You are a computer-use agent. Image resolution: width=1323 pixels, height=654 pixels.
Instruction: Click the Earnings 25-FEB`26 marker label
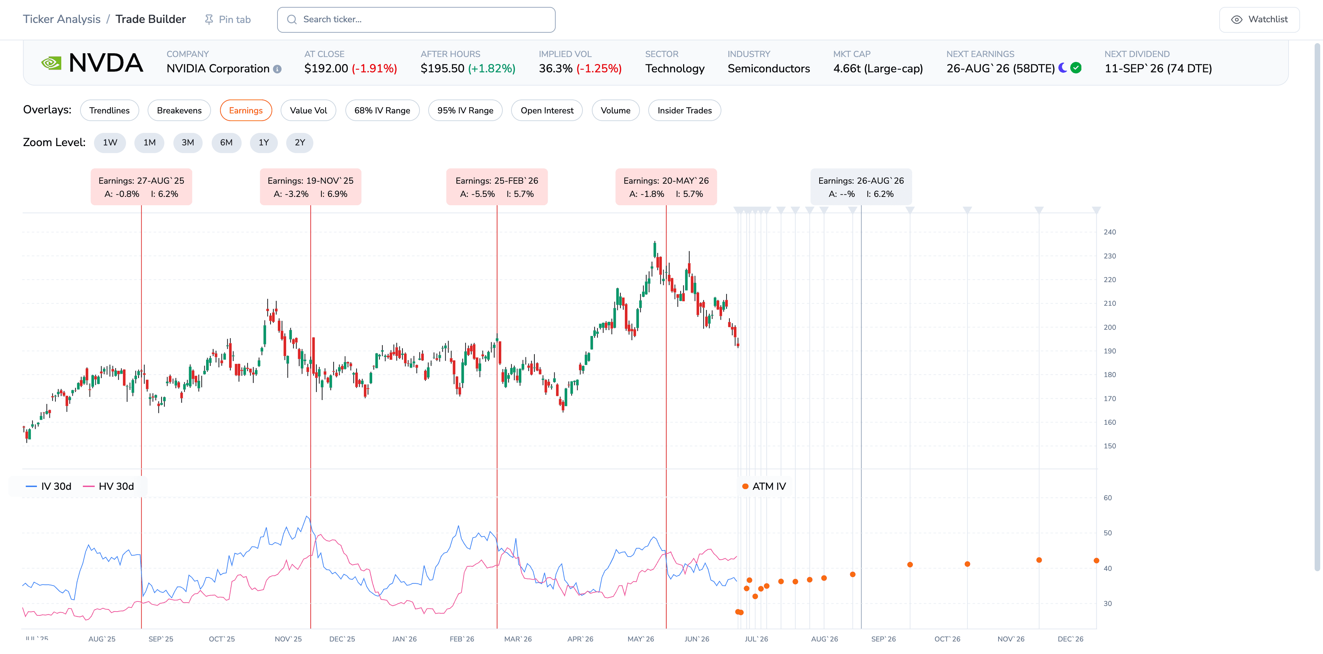(x=497, y=187)
